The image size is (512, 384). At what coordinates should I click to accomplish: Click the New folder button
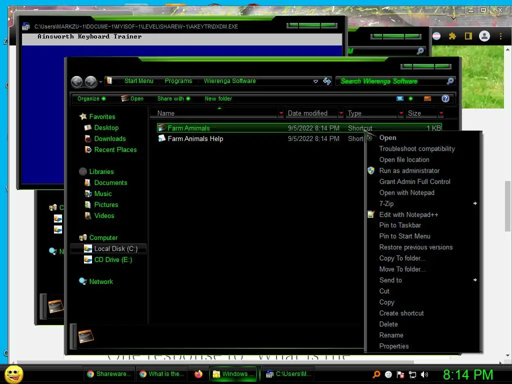(218, 98)
